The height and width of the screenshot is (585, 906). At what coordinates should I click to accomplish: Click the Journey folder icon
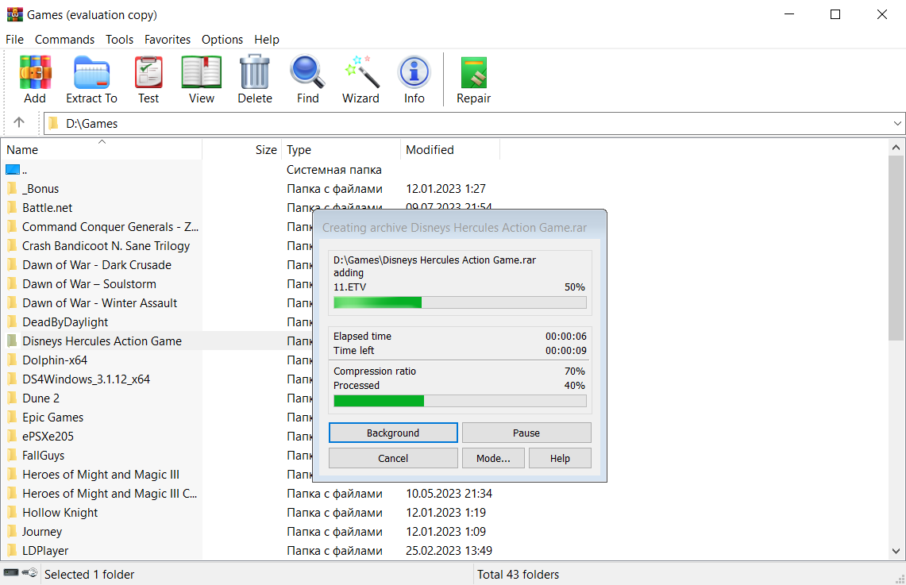coord(12,532)
